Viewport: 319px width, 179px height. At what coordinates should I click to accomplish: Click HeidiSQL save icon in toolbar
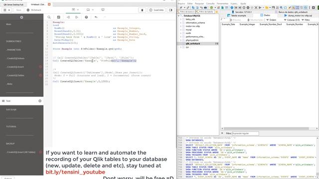pos(273,7)
